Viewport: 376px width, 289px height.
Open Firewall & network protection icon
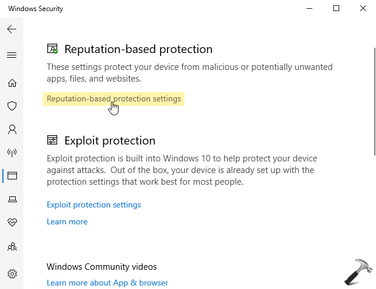point(12,153)
